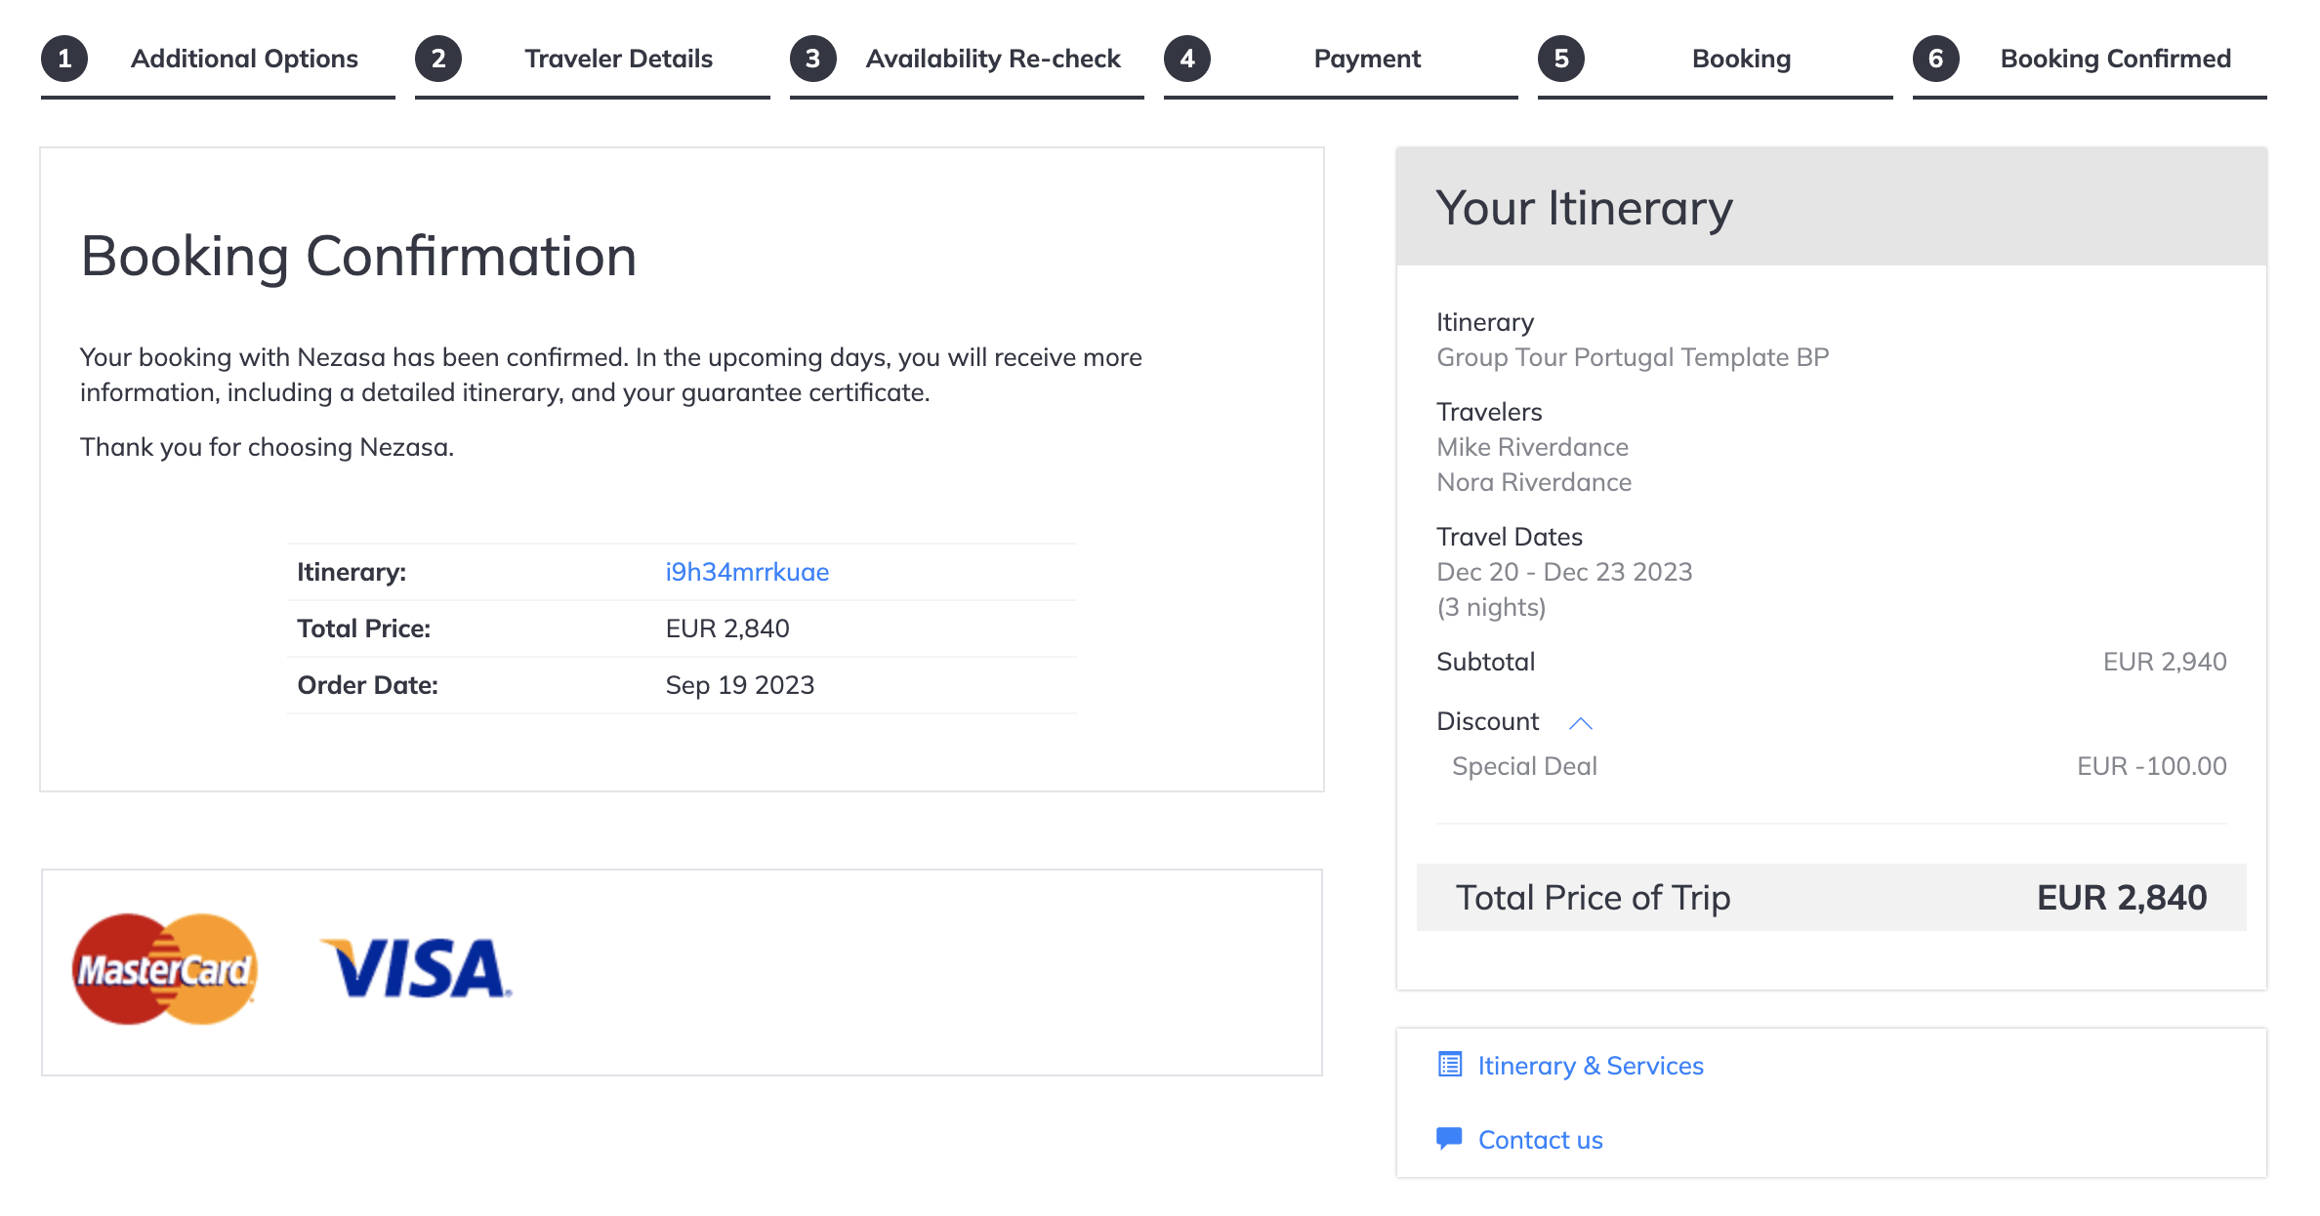Image resolution: width=2320 pixels, height=1216 pixels.
Task: Click the step 1 circle icon
Action: coord(64,59)
